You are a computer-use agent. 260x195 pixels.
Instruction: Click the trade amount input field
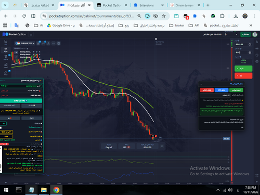click(x=241, y=53)
